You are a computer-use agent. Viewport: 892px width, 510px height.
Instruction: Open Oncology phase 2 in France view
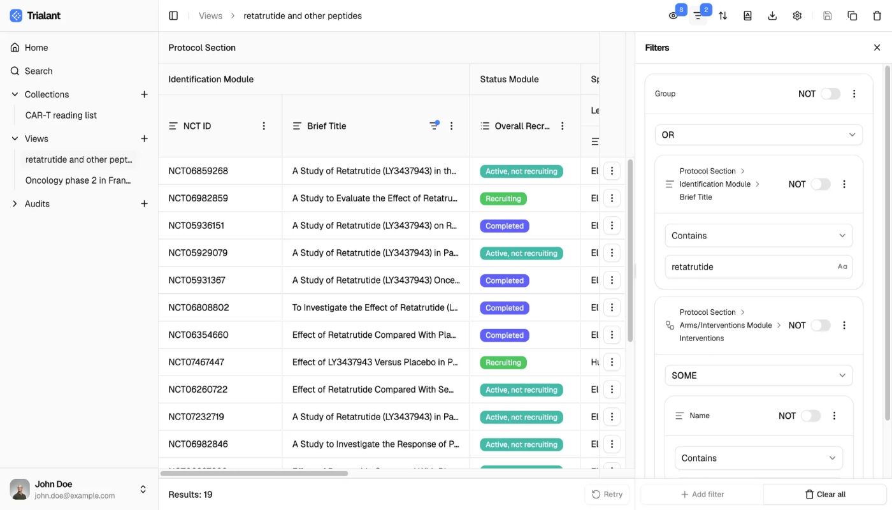pos(79,180)
